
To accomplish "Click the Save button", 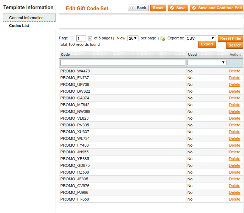I will pos(177,8).
